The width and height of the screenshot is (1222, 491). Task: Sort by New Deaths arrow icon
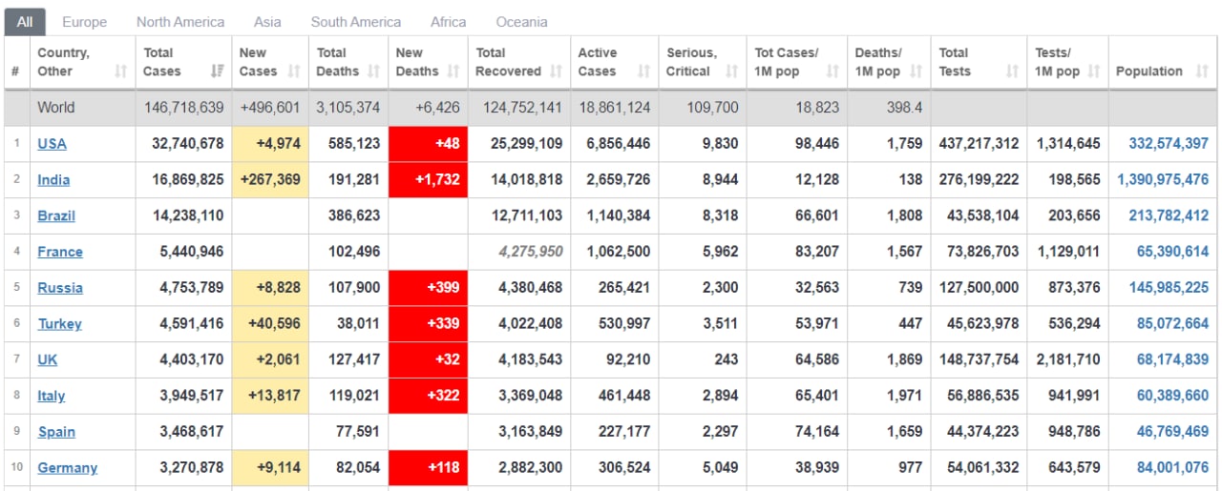pos(453,72)
